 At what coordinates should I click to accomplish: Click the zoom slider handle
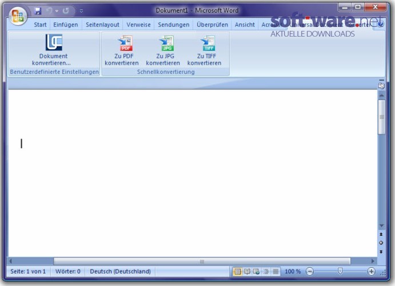click(340, 271)
